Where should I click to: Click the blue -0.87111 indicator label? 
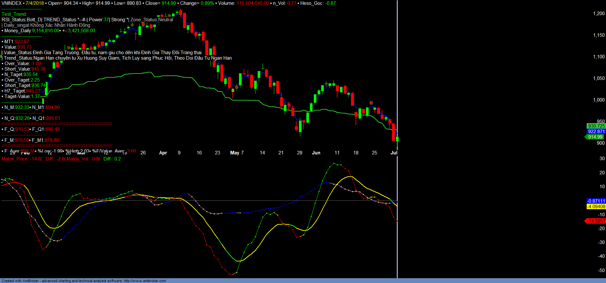click(596, 201)
